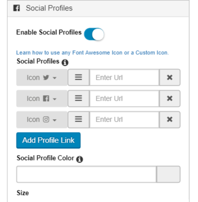Click Add Profile Link button
The image size is (198, 202).
pos(48,140)
